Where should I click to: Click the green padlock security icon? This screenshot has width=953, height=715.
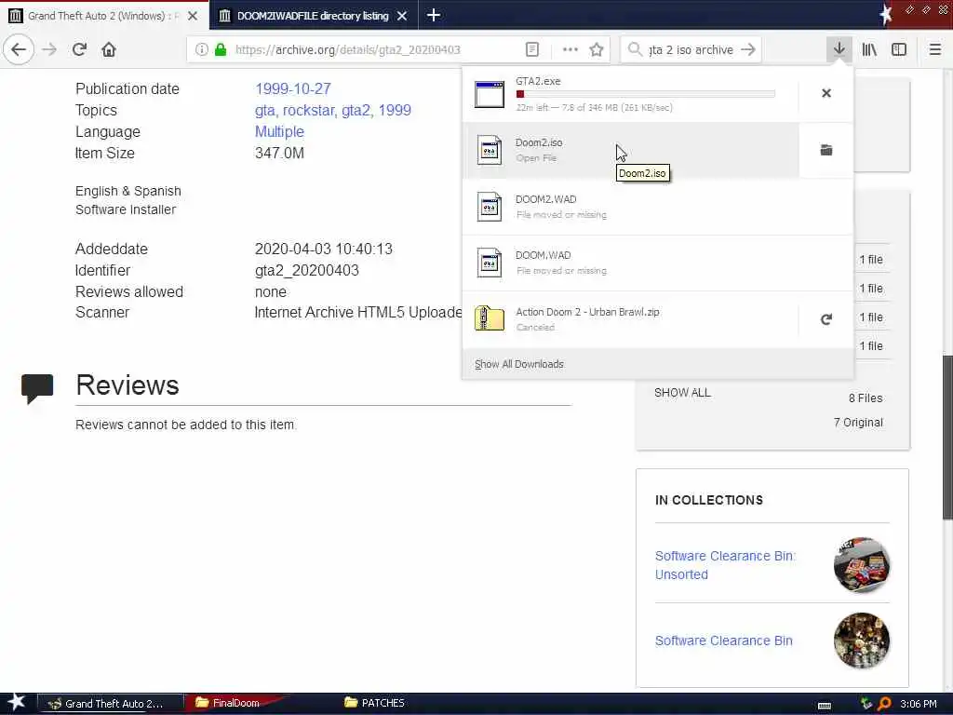221,49
